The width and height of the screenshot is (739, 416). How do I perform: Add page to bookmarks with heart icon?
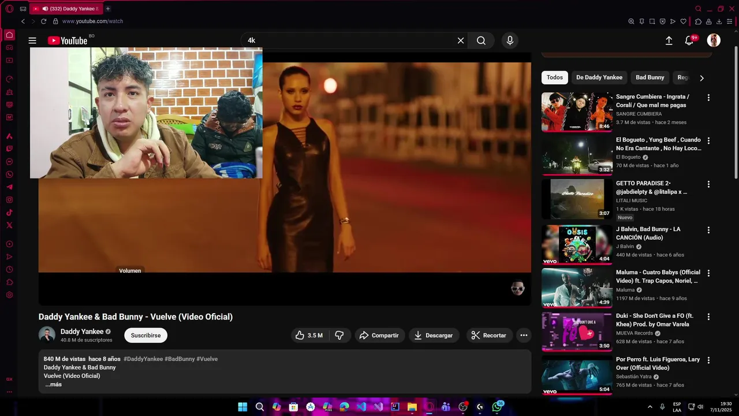[684, 21]
